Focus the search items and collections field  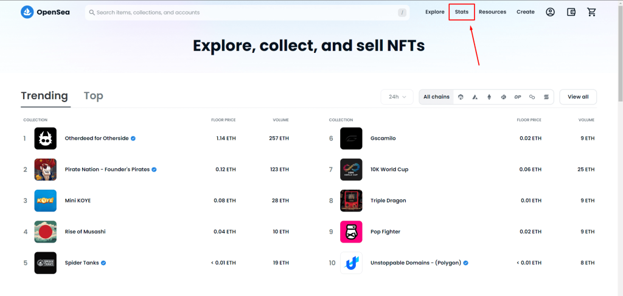[x=247, y=13]
